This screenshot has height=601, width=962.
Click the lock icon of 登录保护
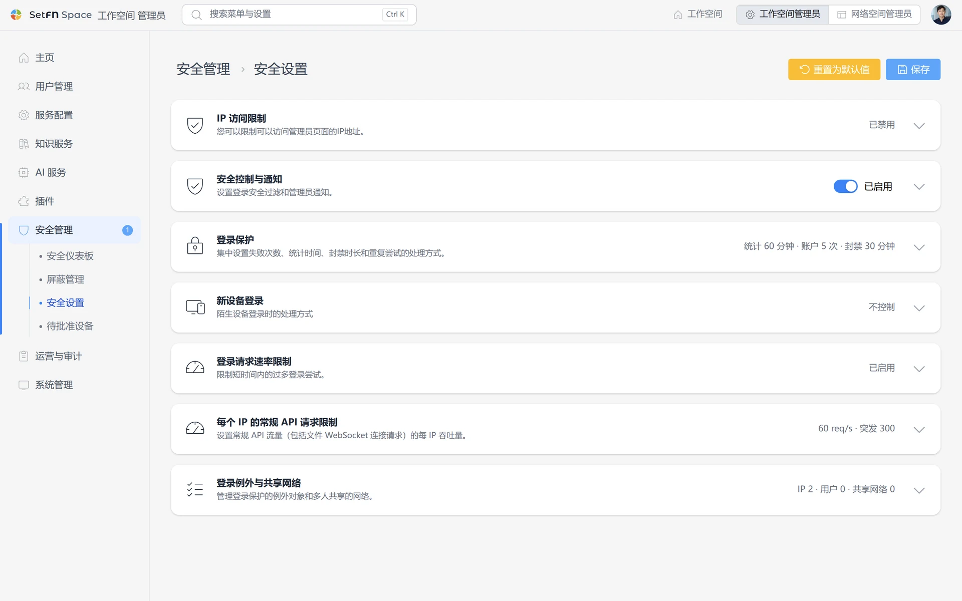(195, 246)
